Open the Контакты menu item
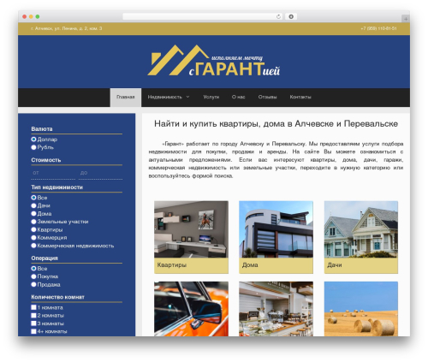The width and height of the screenshot is (428, 362). pos(300,97)
